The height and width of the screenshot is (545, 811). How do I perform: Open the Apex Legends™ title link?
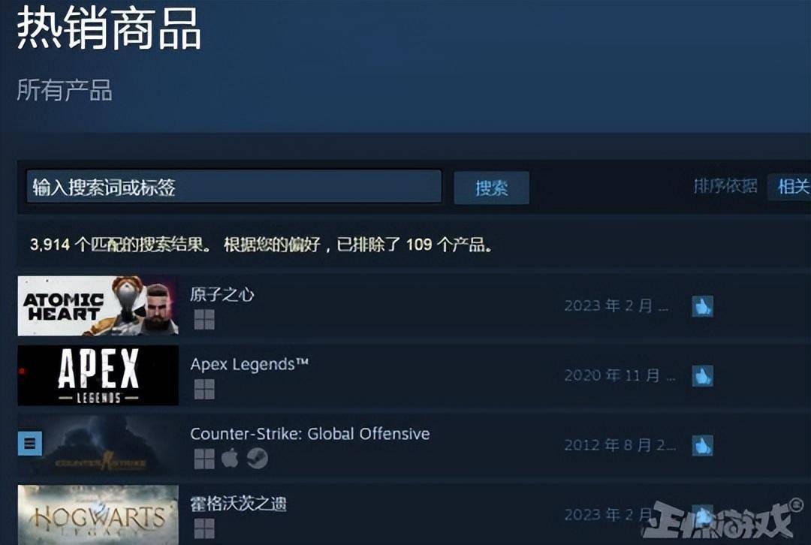[x=249, y=365]
